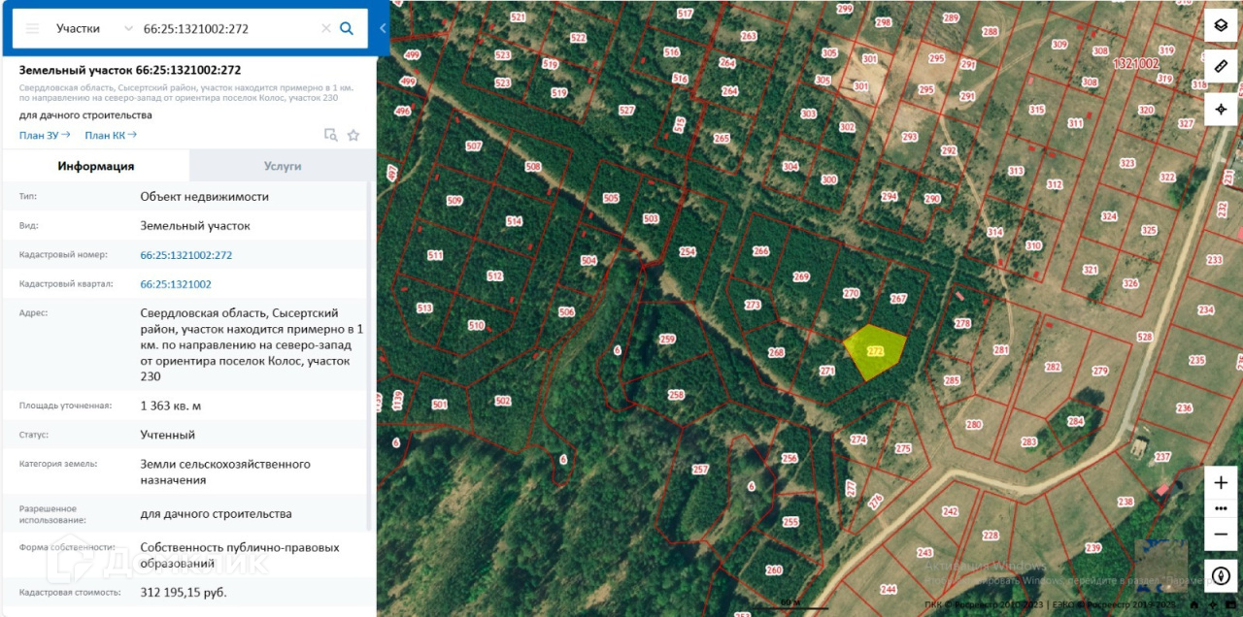This screenshot has width=1243, height=617.
Task: Click parcel label 281 on map
Action: pyautogui.click(x=1001, y=350)
